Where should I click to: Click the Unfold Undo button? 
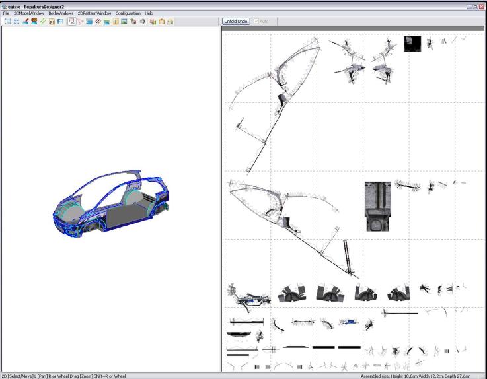tap(236, 21)
